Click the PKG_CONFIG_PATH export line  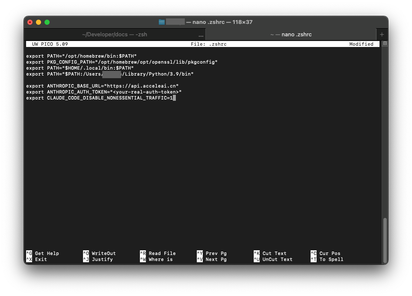[122, 62]
